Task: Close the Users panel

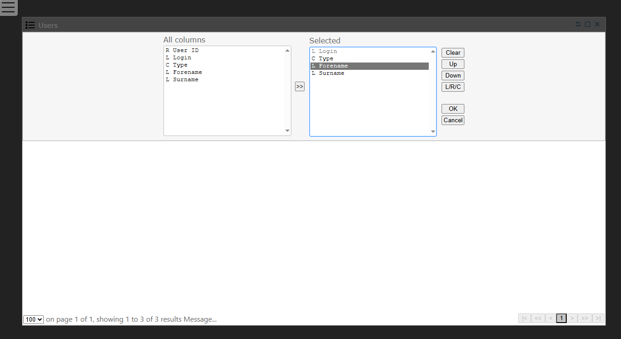Action: [597, 25]
